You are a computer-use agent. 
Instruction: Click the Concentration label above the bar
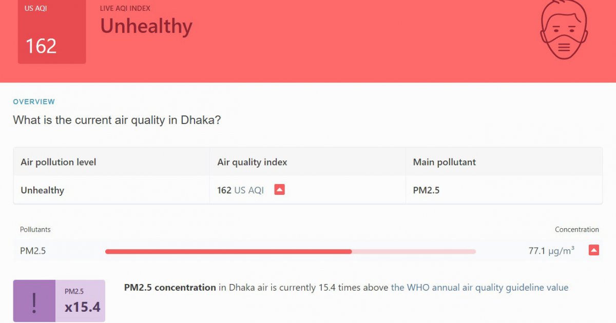(577, 229)
